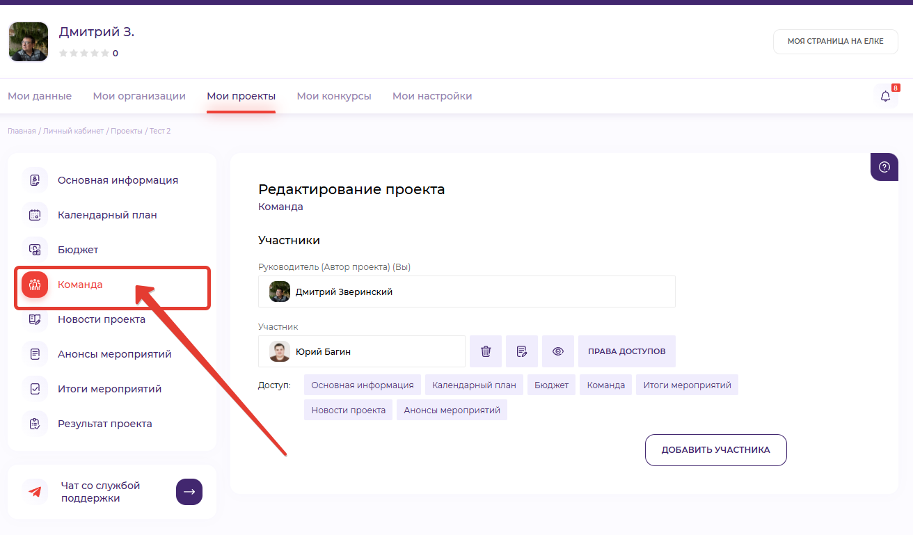Viewport: 913px width, 535px height.
Task: Open the Мои настройки tab
Action: click(x=432, y=96)
